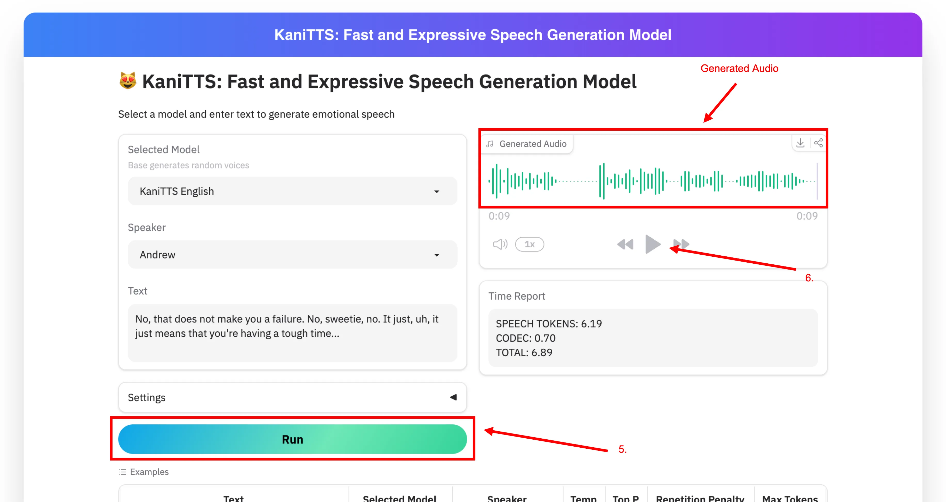Rewind the generated audio playback
Image resolution: width=946 pixels, height=502 pixels.
click(626, 244)
